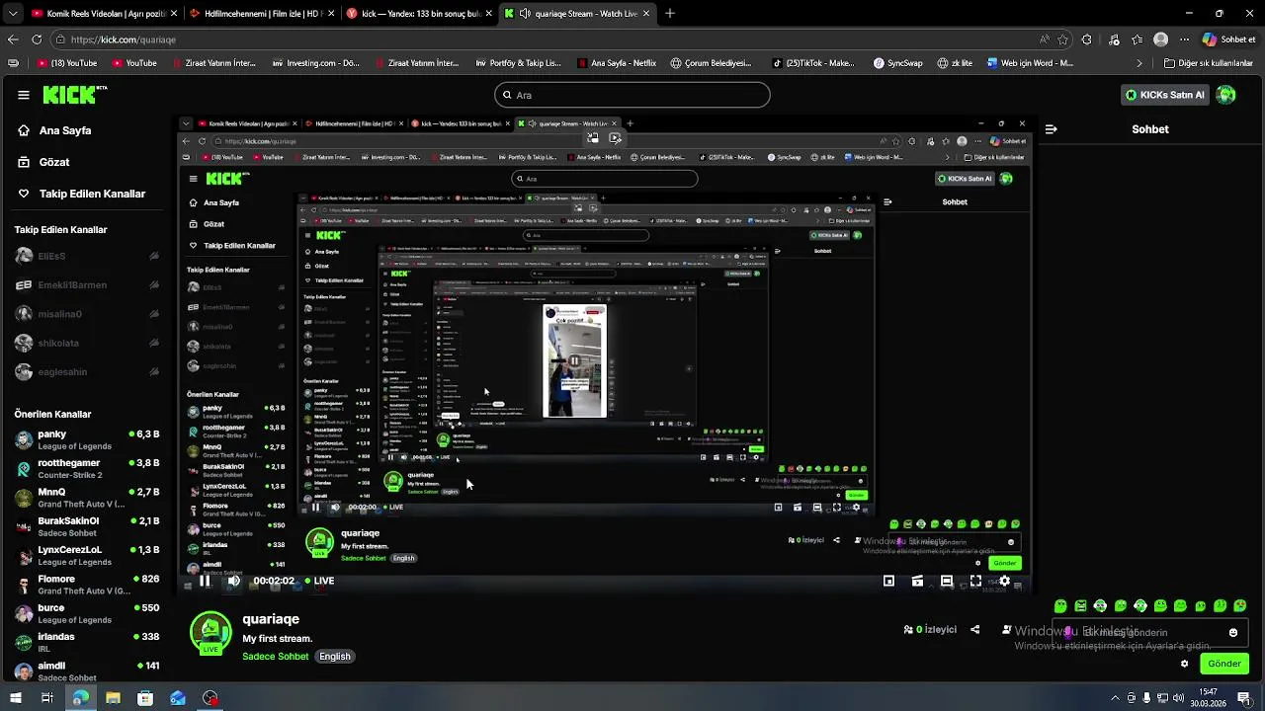Open followed channel EliEsS
This screenshot has height=711, width=1265.
pos(87,256)
